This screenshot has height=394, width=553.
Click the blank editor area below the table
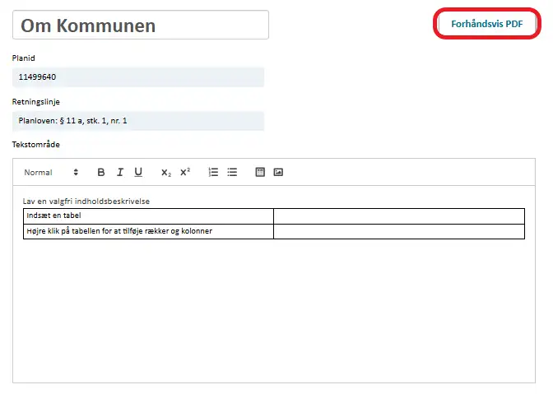[x=272, y=313]
